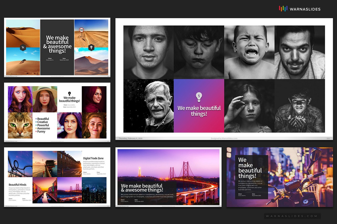Select the orange sand dune photo
The width and height of the screenshot is (337, 224).
tap(23, 33)
